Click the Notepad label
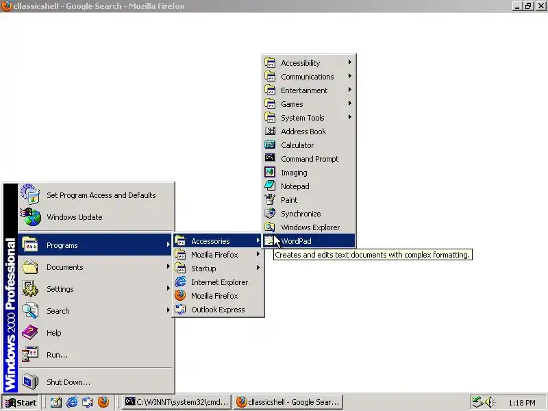Image resolution: width=548 pixels, height=411 pixels. coord(295,186)
